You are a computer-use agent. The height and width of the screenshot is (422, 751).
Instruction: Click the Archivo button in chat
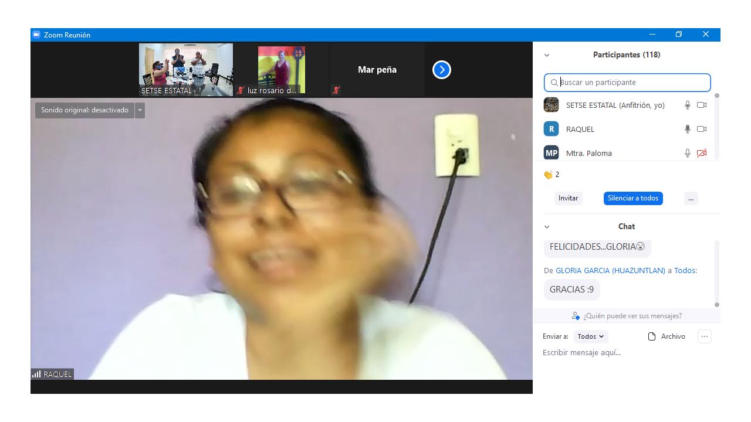click(x=667, y=336)
